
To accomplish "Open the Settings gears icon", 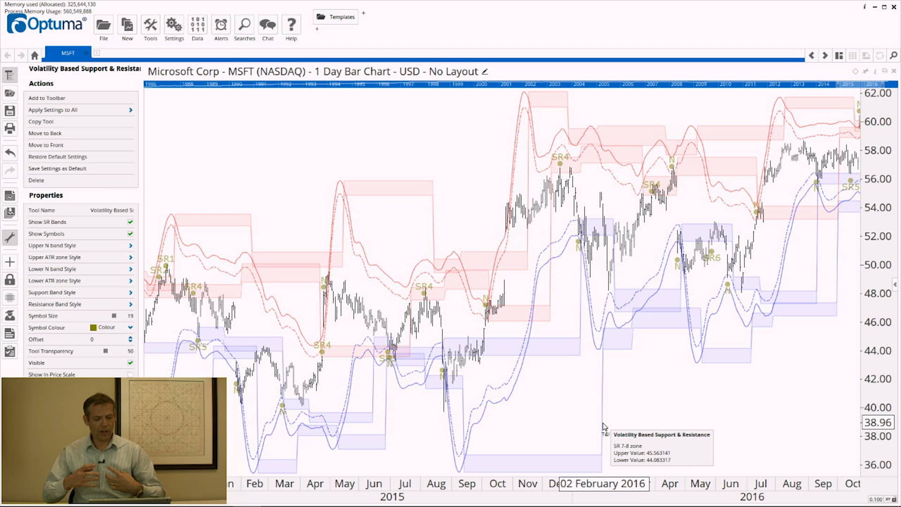I will point(174,25).
